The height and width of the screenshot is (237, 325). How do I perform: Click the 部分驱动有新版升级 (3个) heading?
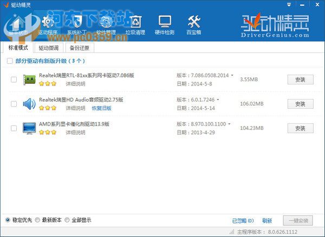[50, 61]
